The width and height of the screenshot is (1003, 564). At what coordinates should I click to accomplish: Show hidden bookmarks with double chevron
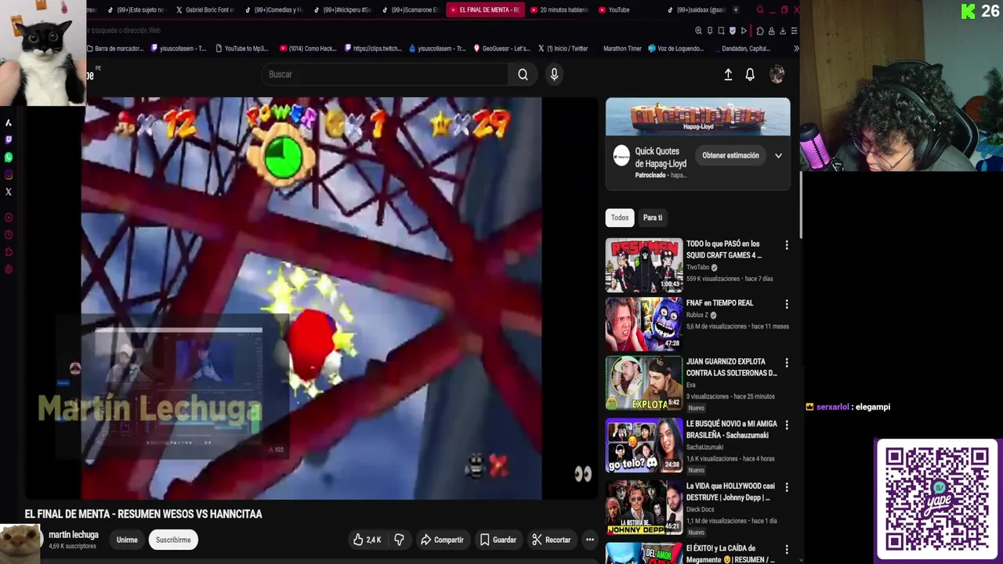pos(796,49)
